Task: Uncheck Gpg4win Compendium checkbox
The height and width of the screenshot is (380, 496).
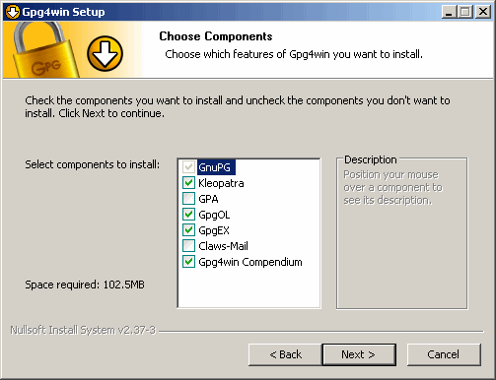Action: click(188, 262)
